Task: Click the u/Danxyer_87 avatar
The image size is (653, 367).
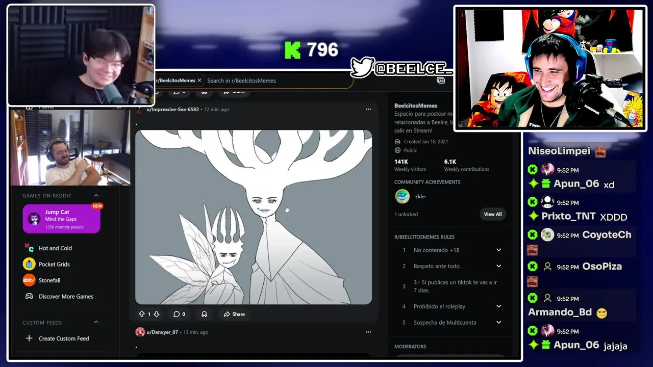Action: 140,332
